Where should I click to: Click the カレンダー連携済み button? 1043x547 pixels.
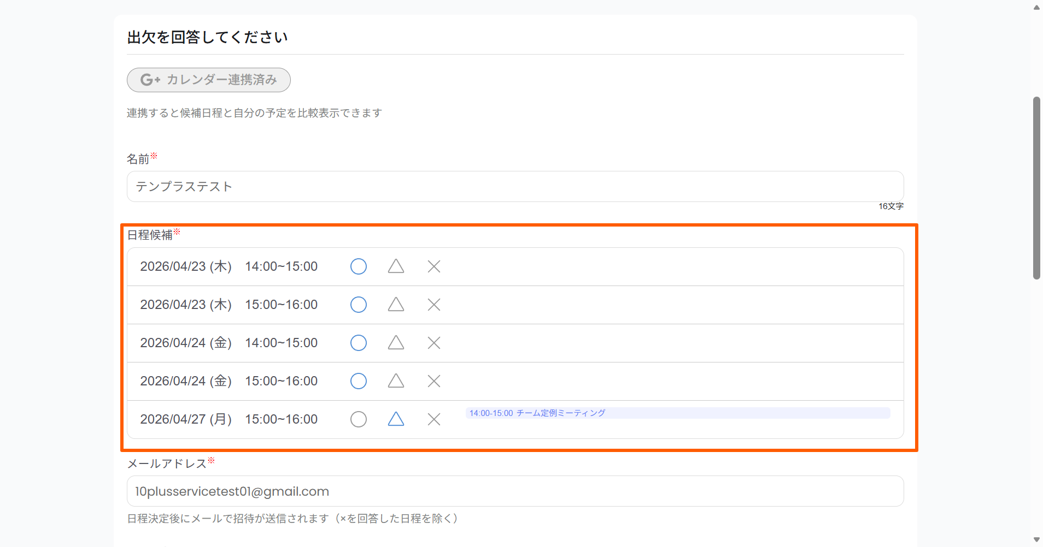pyautogui.click(x=208, y=80)
